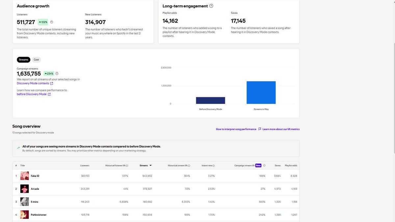Viewport: 395px width, 222px height.
Task: Click Before Discovery Mode dark bar
Action: [x=211, y=100]
